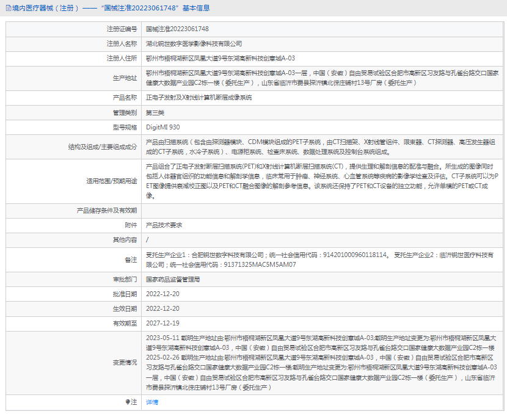Click the 变更情况 label cell
This screenshot has width=507, height=414.
click(74, 363)
